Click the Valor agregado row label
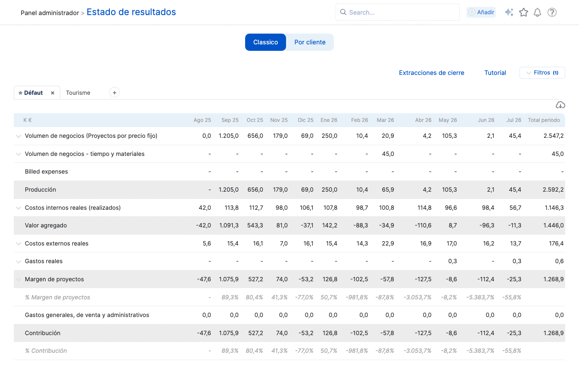This screenshot has height=370, width=579. click(46, 225)
